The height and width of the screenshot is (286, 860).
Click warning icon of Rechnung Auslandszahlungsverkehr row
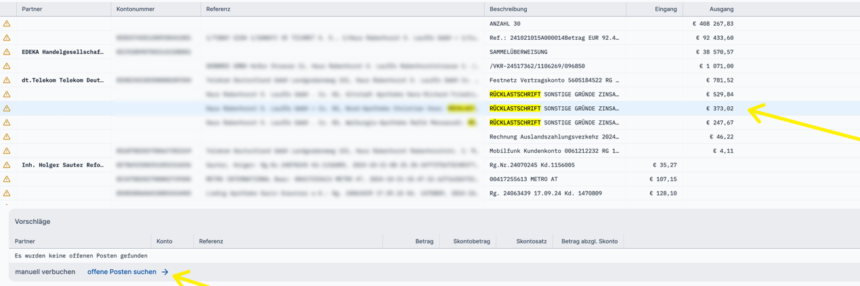[7, 137]
